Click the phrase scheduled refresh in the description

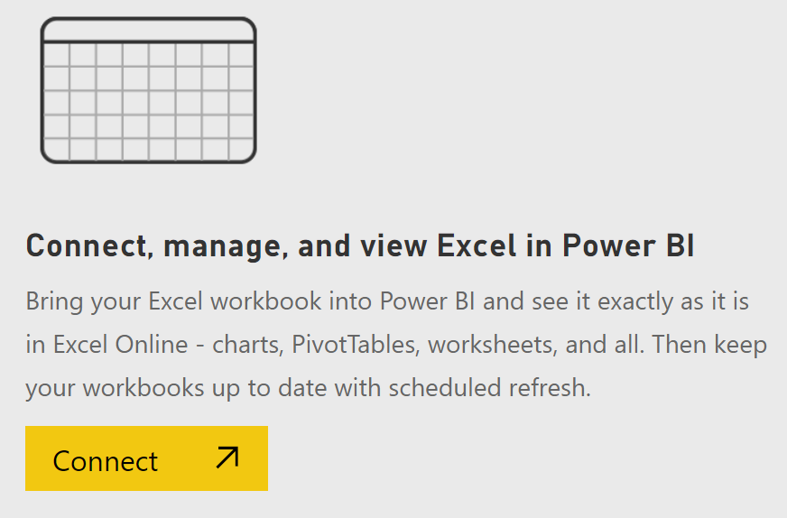[x=490, y=388]
